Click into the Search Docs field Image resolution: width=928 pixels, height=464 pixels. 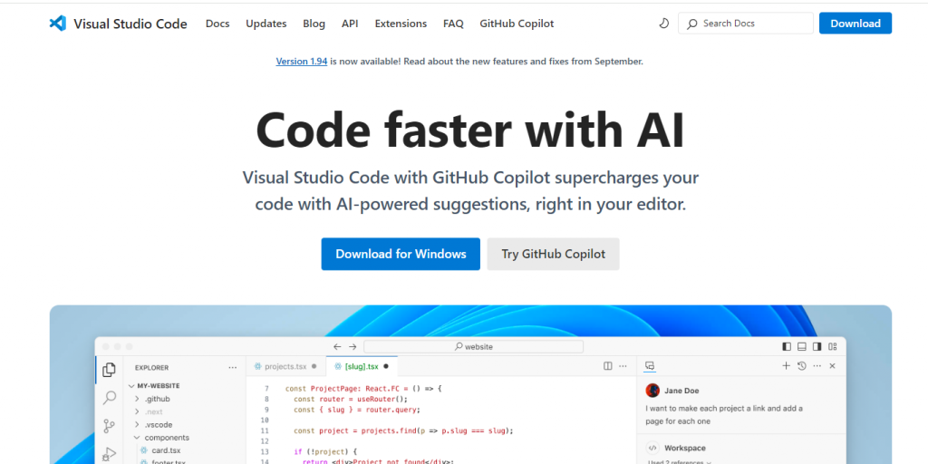click(x=746, y=23)
